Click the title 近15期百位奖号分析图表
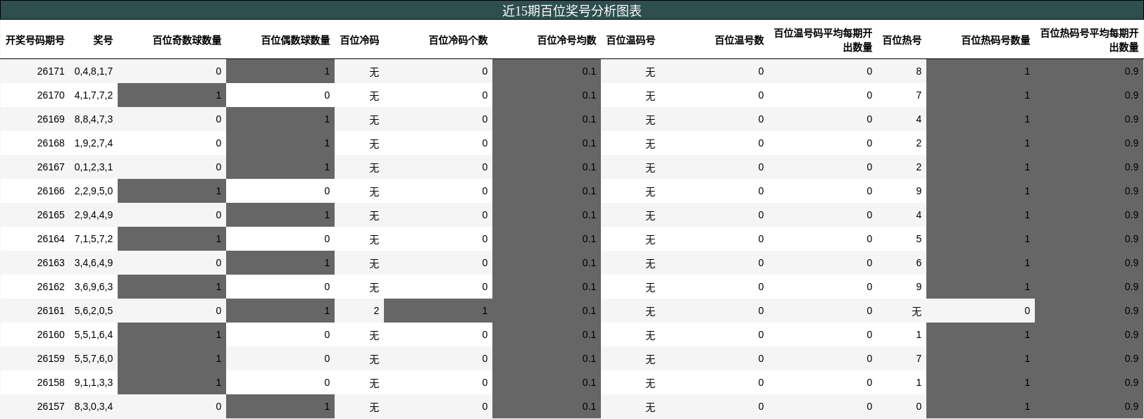 pos(571,11)
